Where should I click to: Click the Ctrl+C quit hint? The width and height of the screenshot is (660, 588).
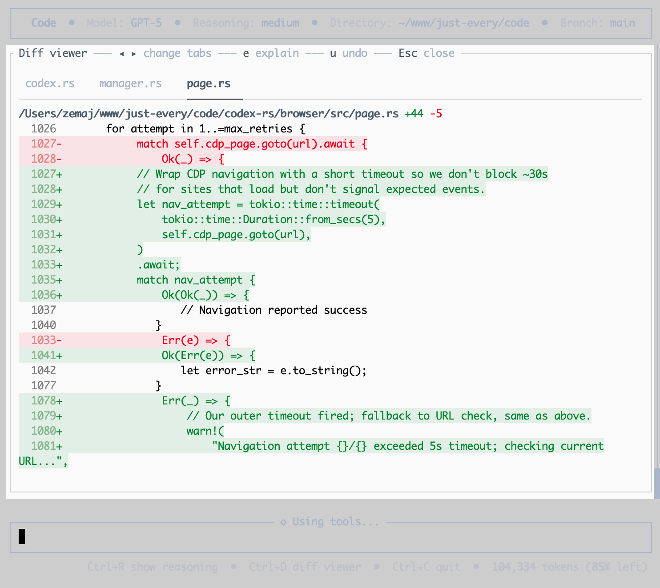click(x=427, y=567)
